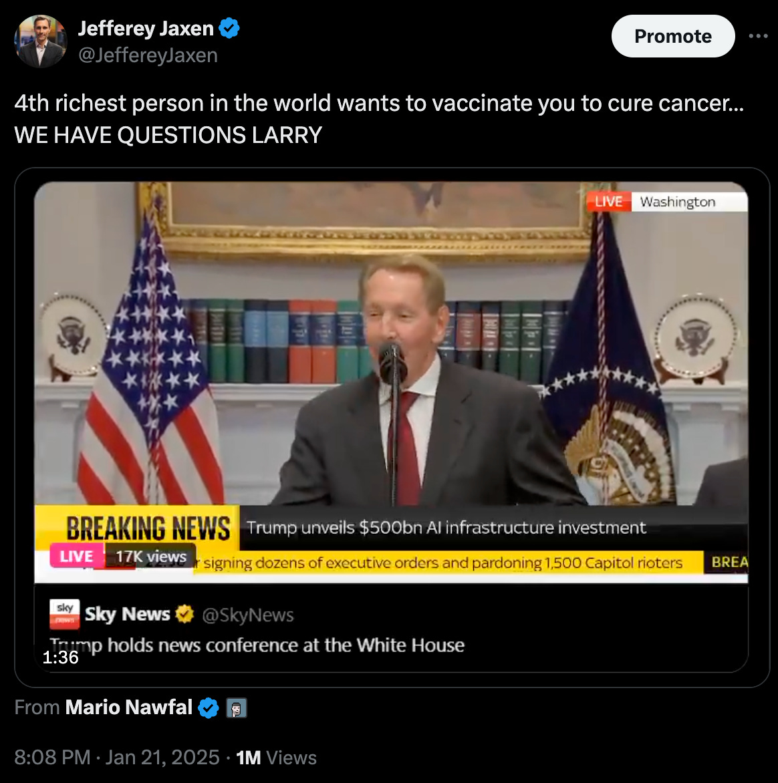Open the three-dot more options menu
This screenshot has width=778, height=783.
coord(758,36)
